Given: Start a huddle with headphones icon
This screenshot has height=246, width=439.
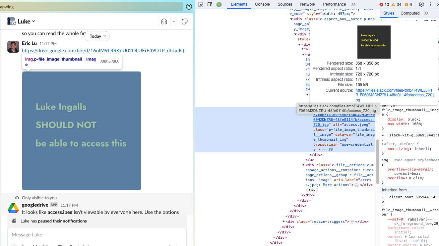Looking at the screenshot, I should pos(164,22).
